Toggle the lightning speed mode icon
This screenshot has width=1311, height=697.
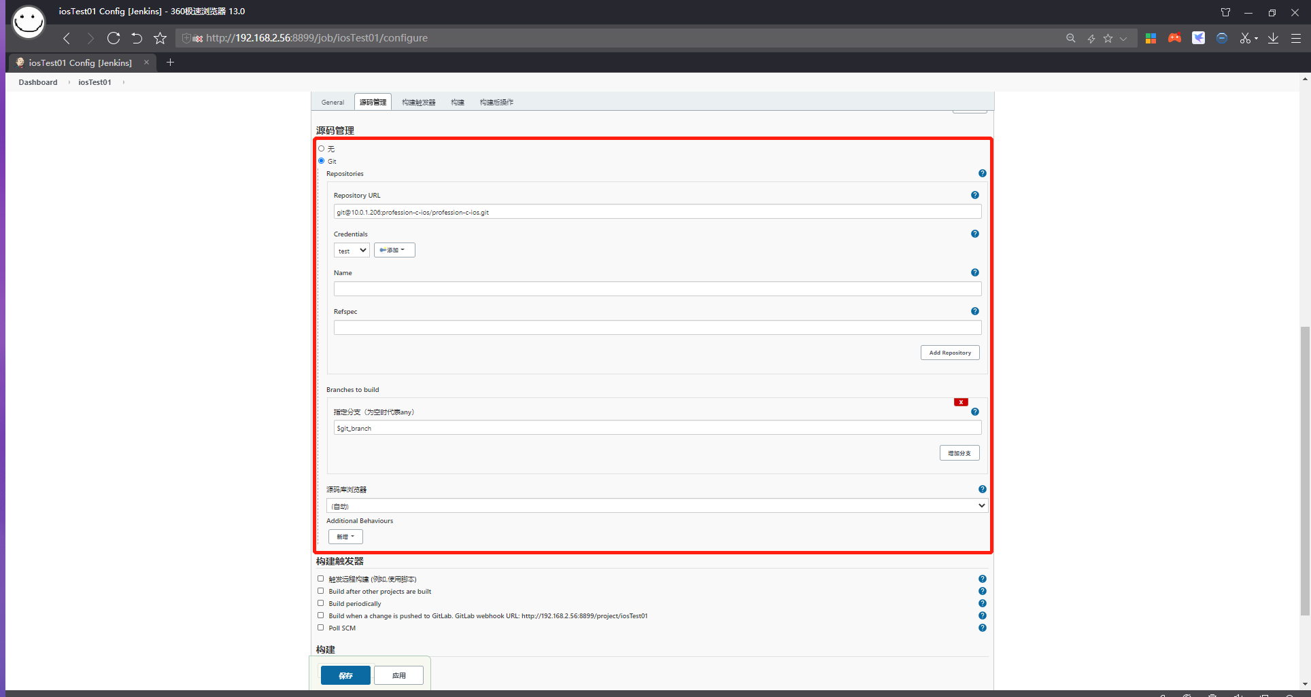click(x=1091, y=39)
